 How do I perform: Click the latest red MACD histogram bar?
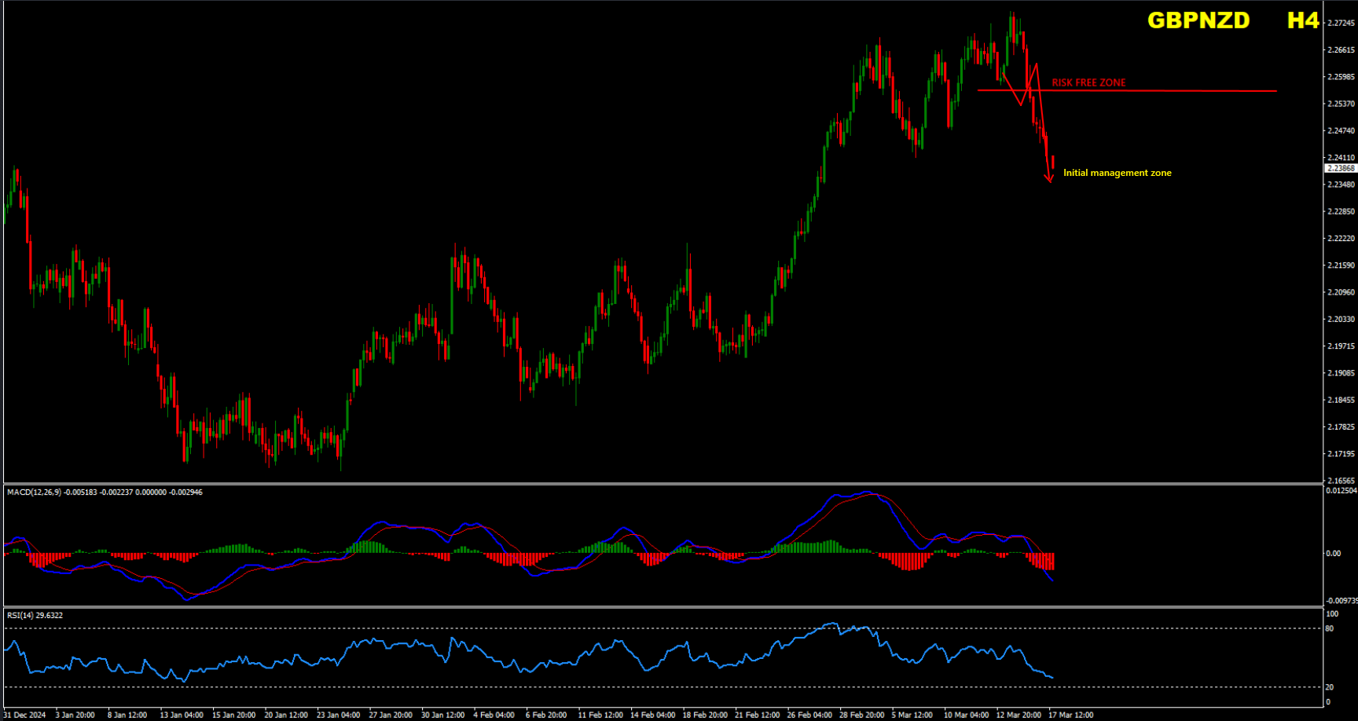coord(1052,561)
